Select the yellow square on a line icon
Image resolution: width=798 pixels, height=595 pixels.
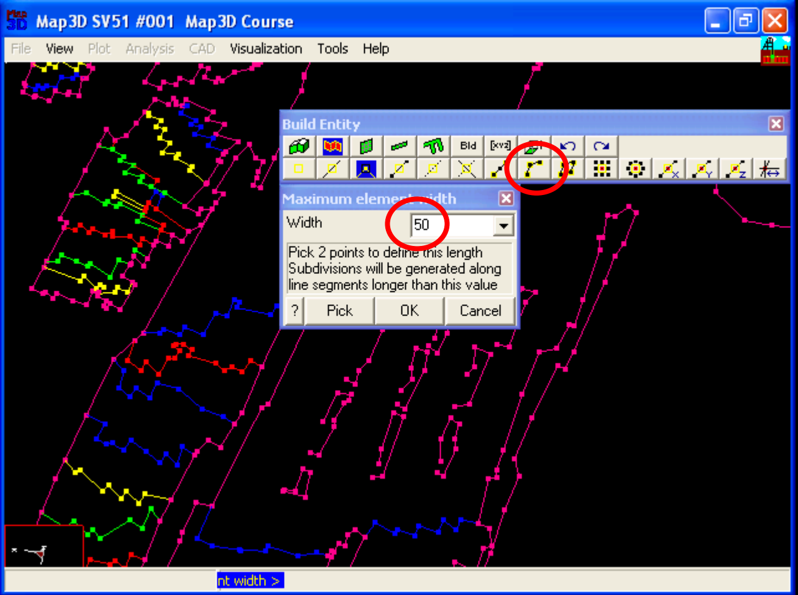click(332, 168)
